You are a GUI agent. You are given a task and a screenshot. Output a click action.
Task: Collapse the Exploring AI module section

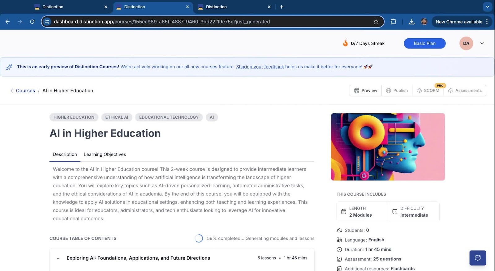click(x=58, y=258)
